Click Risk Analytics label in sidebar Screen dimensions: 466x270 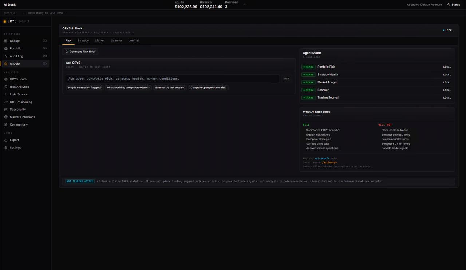(19, 87)
